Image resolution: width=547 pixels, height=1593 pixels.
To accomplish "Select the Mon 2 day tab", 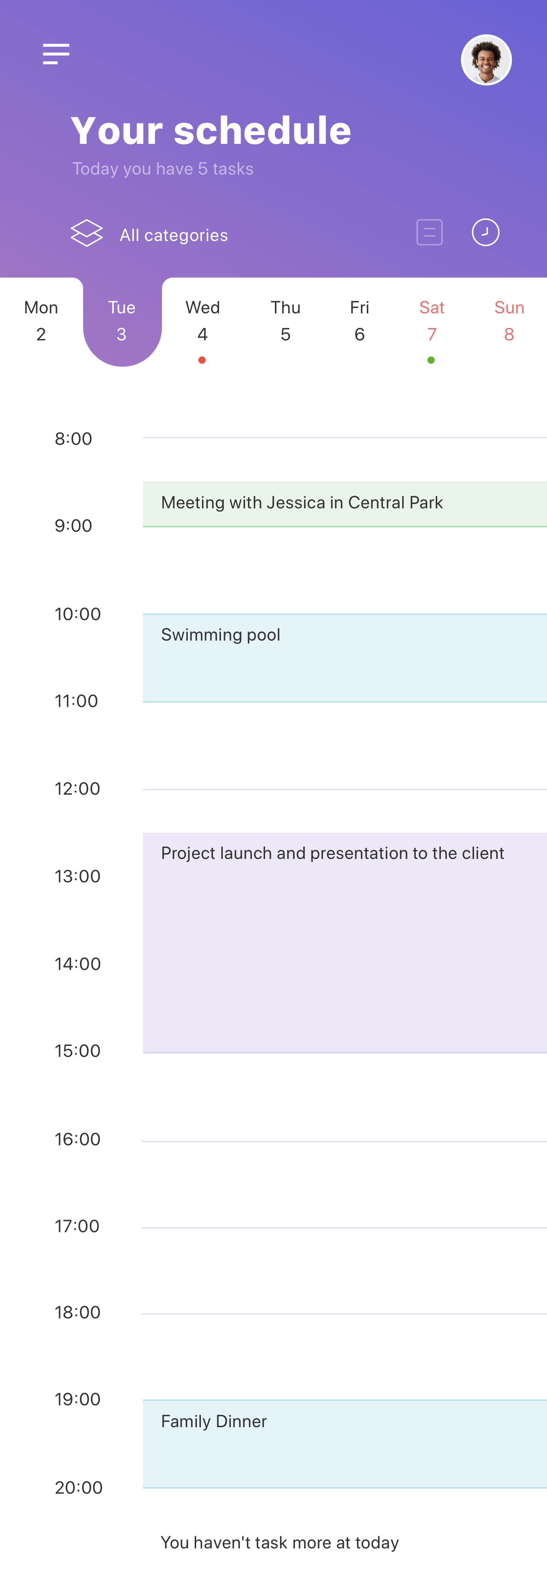I will [x=41, y=321].
